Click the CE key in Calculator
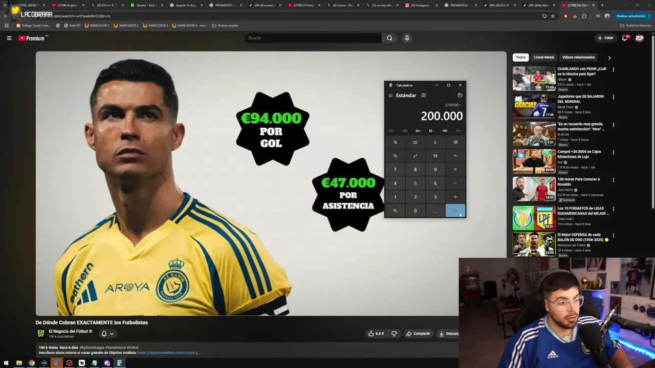The height and width of the screenshot is (368, 655). (415, 143)
